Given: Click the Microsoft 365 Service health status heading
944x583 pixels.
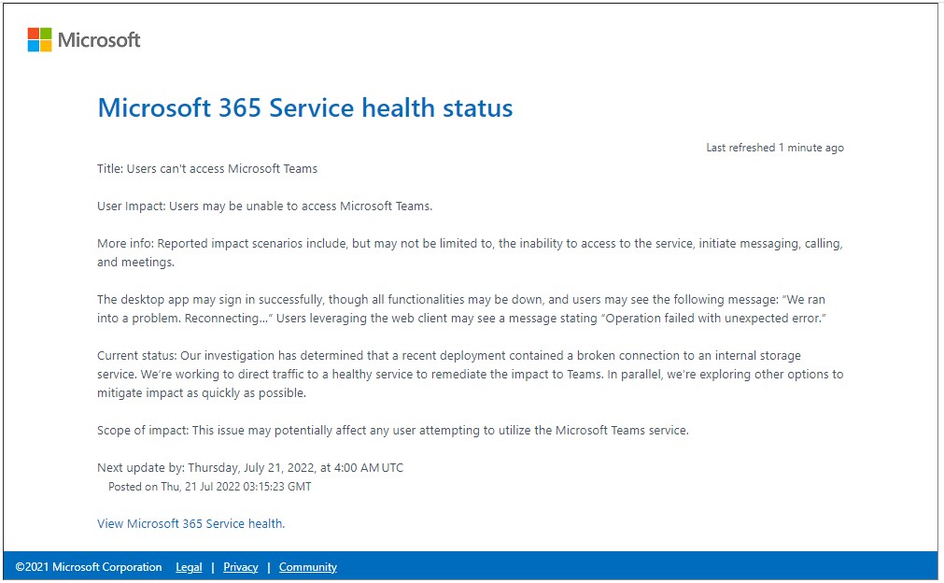Looking at the screenshot, I should 304,107.
